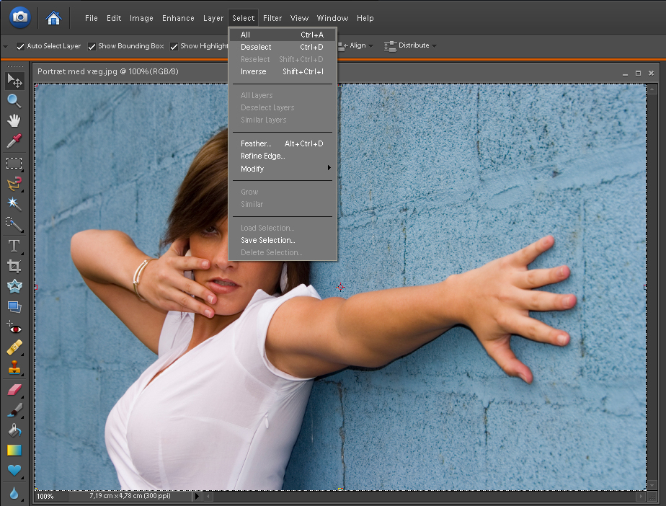Uncheck Auto Select Layer
Screen dimensions: 666x506
[20, 46]
